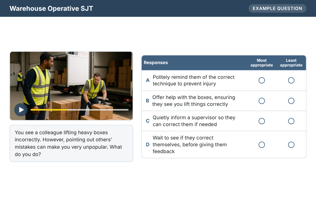Click the Most appropriate column header
Viewport: 316px width, 197px height.
click(x=262, y=63)
